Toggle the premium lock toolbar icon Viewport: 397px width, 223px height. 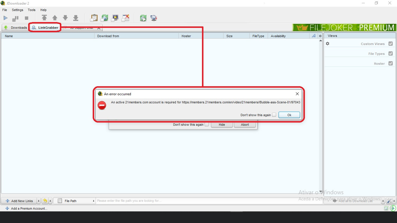[x=115, y=18]
